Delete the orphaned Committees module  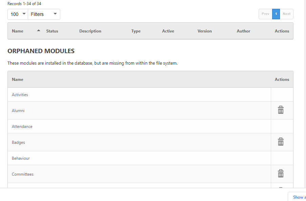pyautogui.click(x=281, y=174)
